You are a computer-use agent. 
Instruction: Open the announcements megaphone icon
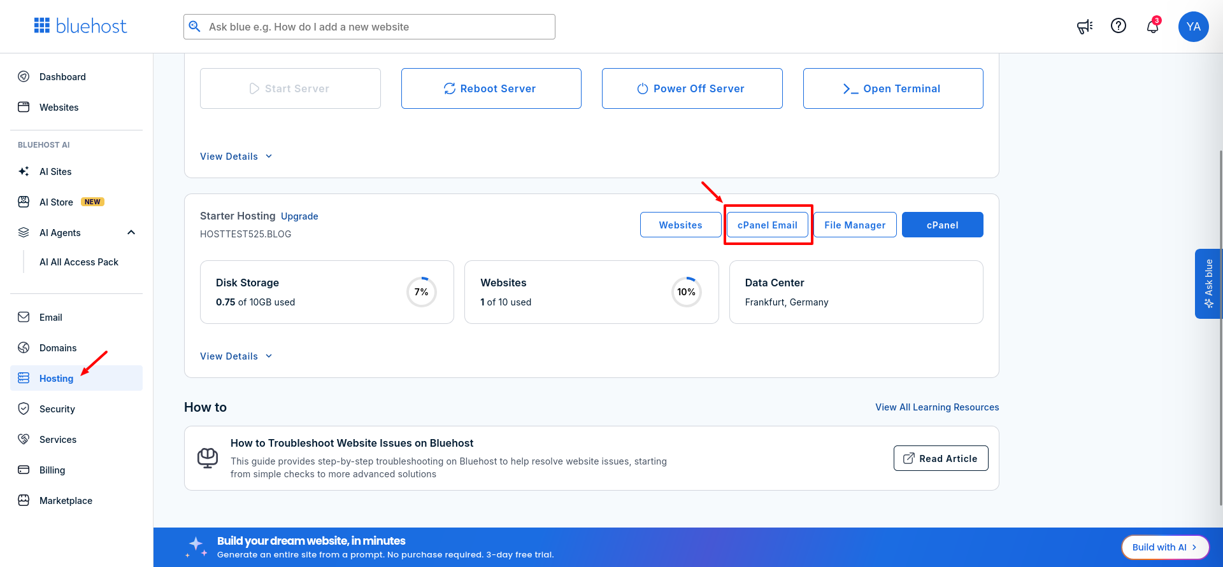[x=1085, y=26]
